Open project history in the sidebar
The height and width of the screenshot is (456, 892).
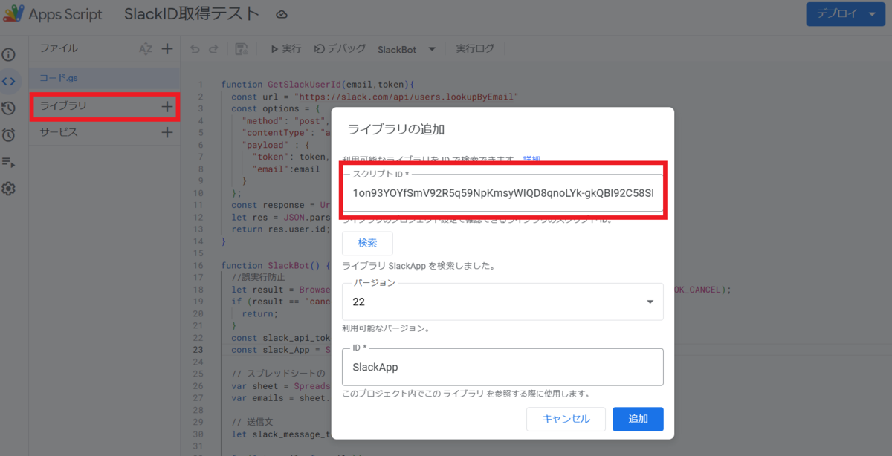click(x=8, y=108)
